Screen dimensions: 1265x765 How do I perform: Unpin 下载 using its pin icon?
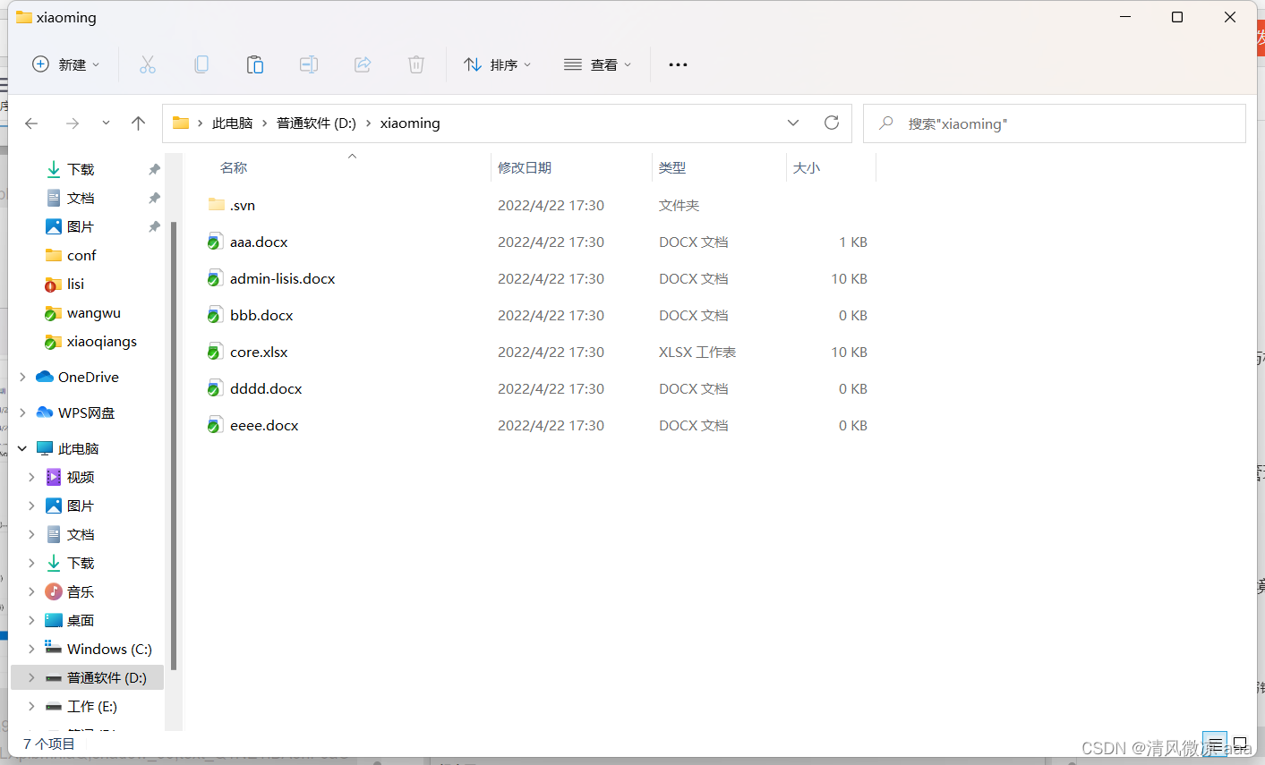pyautogui.click(x=154, y=169)
